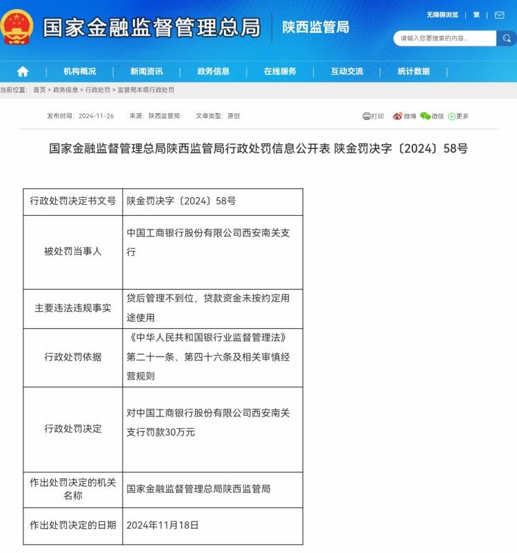
Task: Click 行政处罚决定书文号 label cell
Action: click(73, 202)
